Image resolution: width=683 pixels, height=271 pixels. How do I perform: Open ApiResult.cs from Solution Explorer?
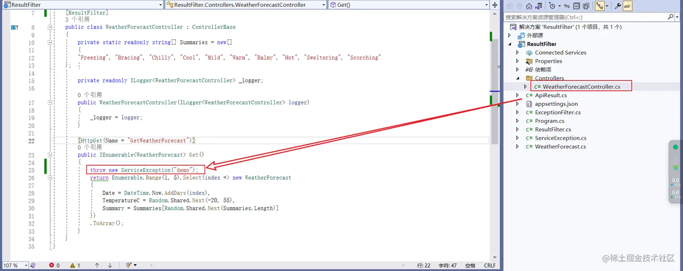[x=551, y=95]
